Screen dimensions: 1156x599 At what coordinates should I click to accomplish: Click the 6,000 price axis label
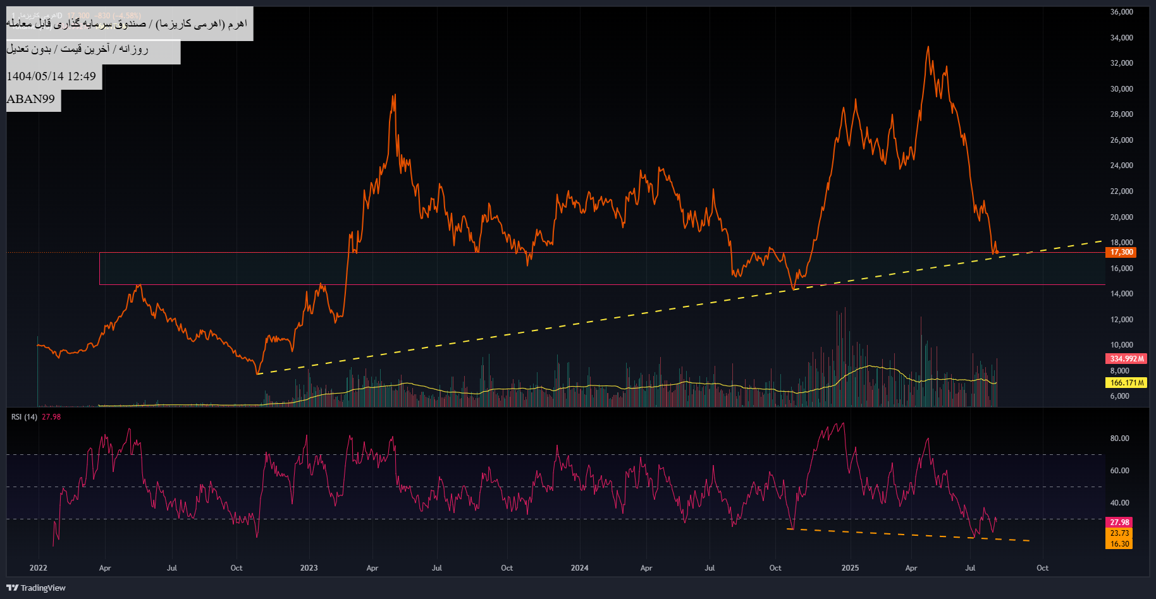(1120, 396)
